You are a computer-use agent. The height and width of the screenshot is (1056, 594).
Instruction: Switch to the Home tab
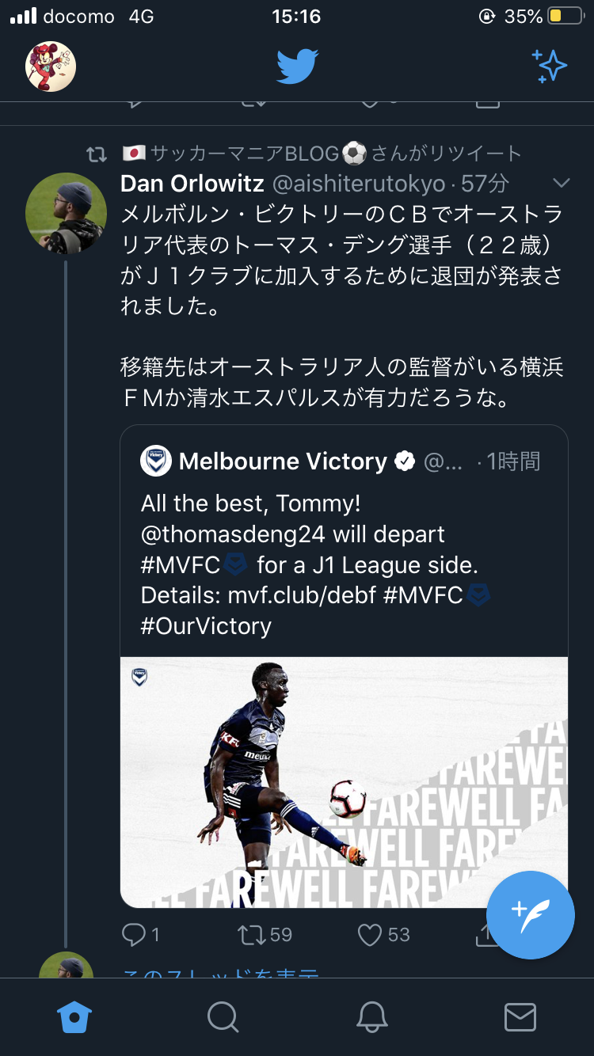coord(74,1016)
